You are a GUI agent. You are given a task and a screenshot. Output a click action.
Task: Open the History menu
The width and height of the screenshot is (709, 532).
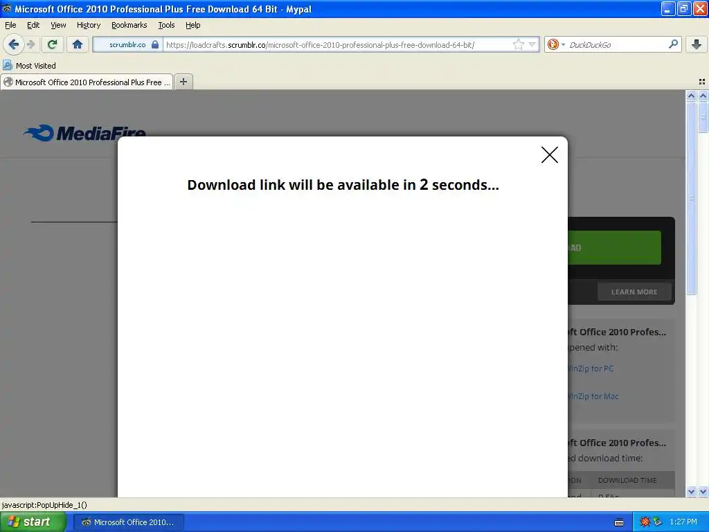(88, 25)
